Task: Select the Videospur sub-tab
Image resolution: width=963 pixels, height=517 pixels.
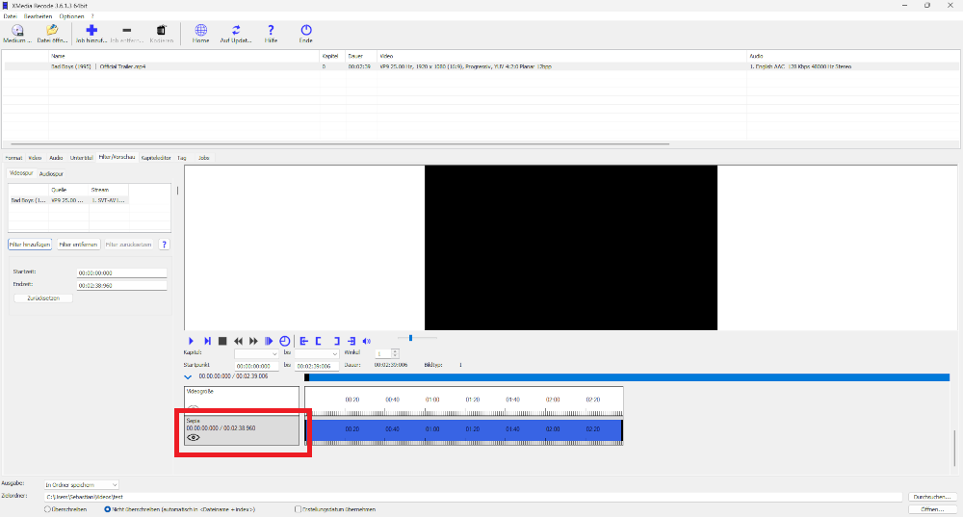Action: point(21,173)
